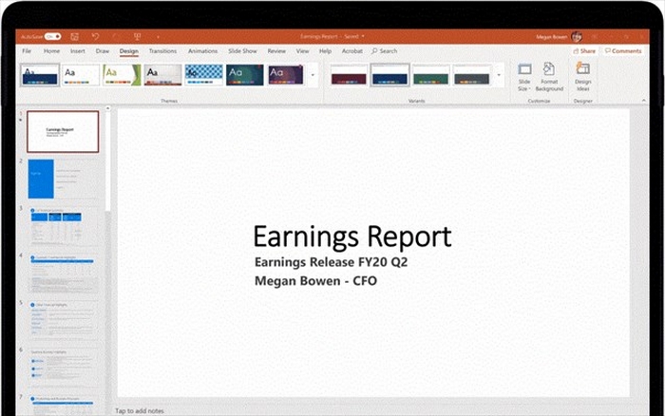This screenshot has height=416, width=665.
Task: Click the Save icon in title bar
Action: [x=75, y=37]
